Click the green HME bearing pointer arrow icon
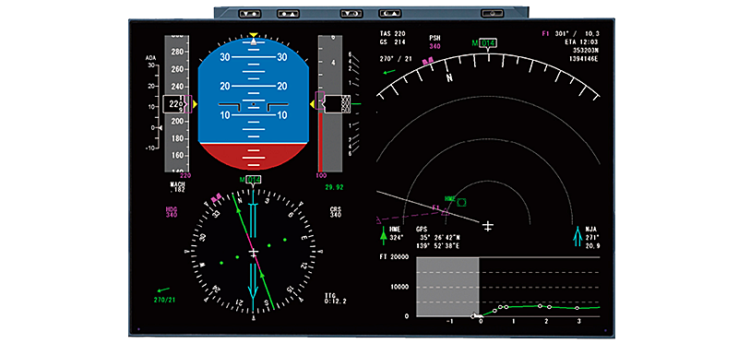 [383, 236]
